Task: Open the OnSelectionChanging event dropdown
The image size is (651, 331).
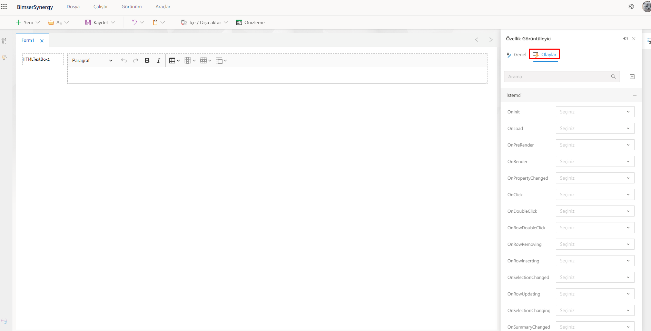Action: [x=595, y=310]
